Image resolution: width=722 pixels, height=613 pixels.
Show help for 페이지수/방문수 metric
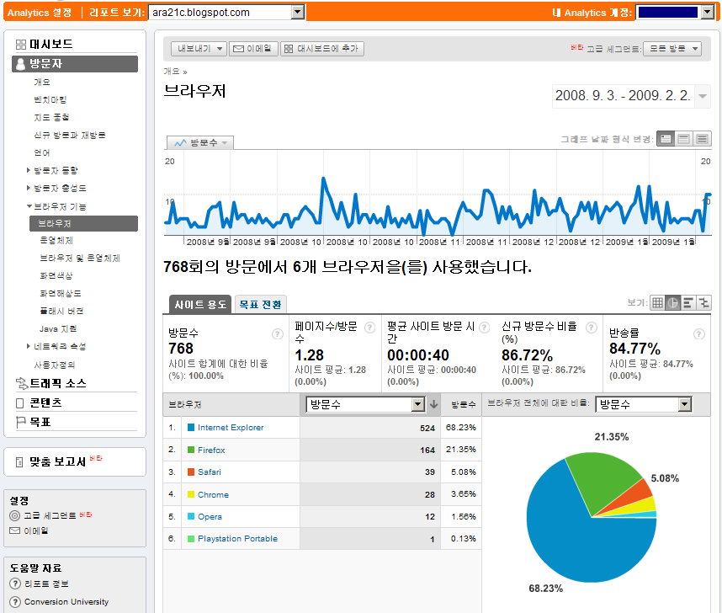point(369,328)
